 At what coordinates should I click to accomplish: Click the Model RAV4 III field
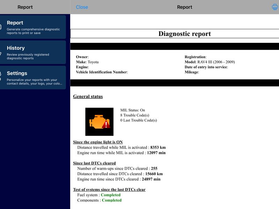tap(210, 62)
